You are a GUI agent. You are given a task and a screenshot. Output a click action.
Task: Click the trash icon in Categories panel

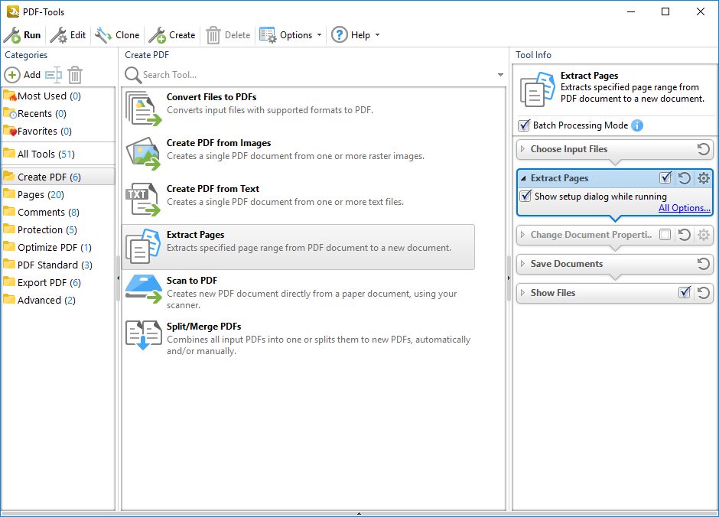pyautogui.click(x=75, y=75)
